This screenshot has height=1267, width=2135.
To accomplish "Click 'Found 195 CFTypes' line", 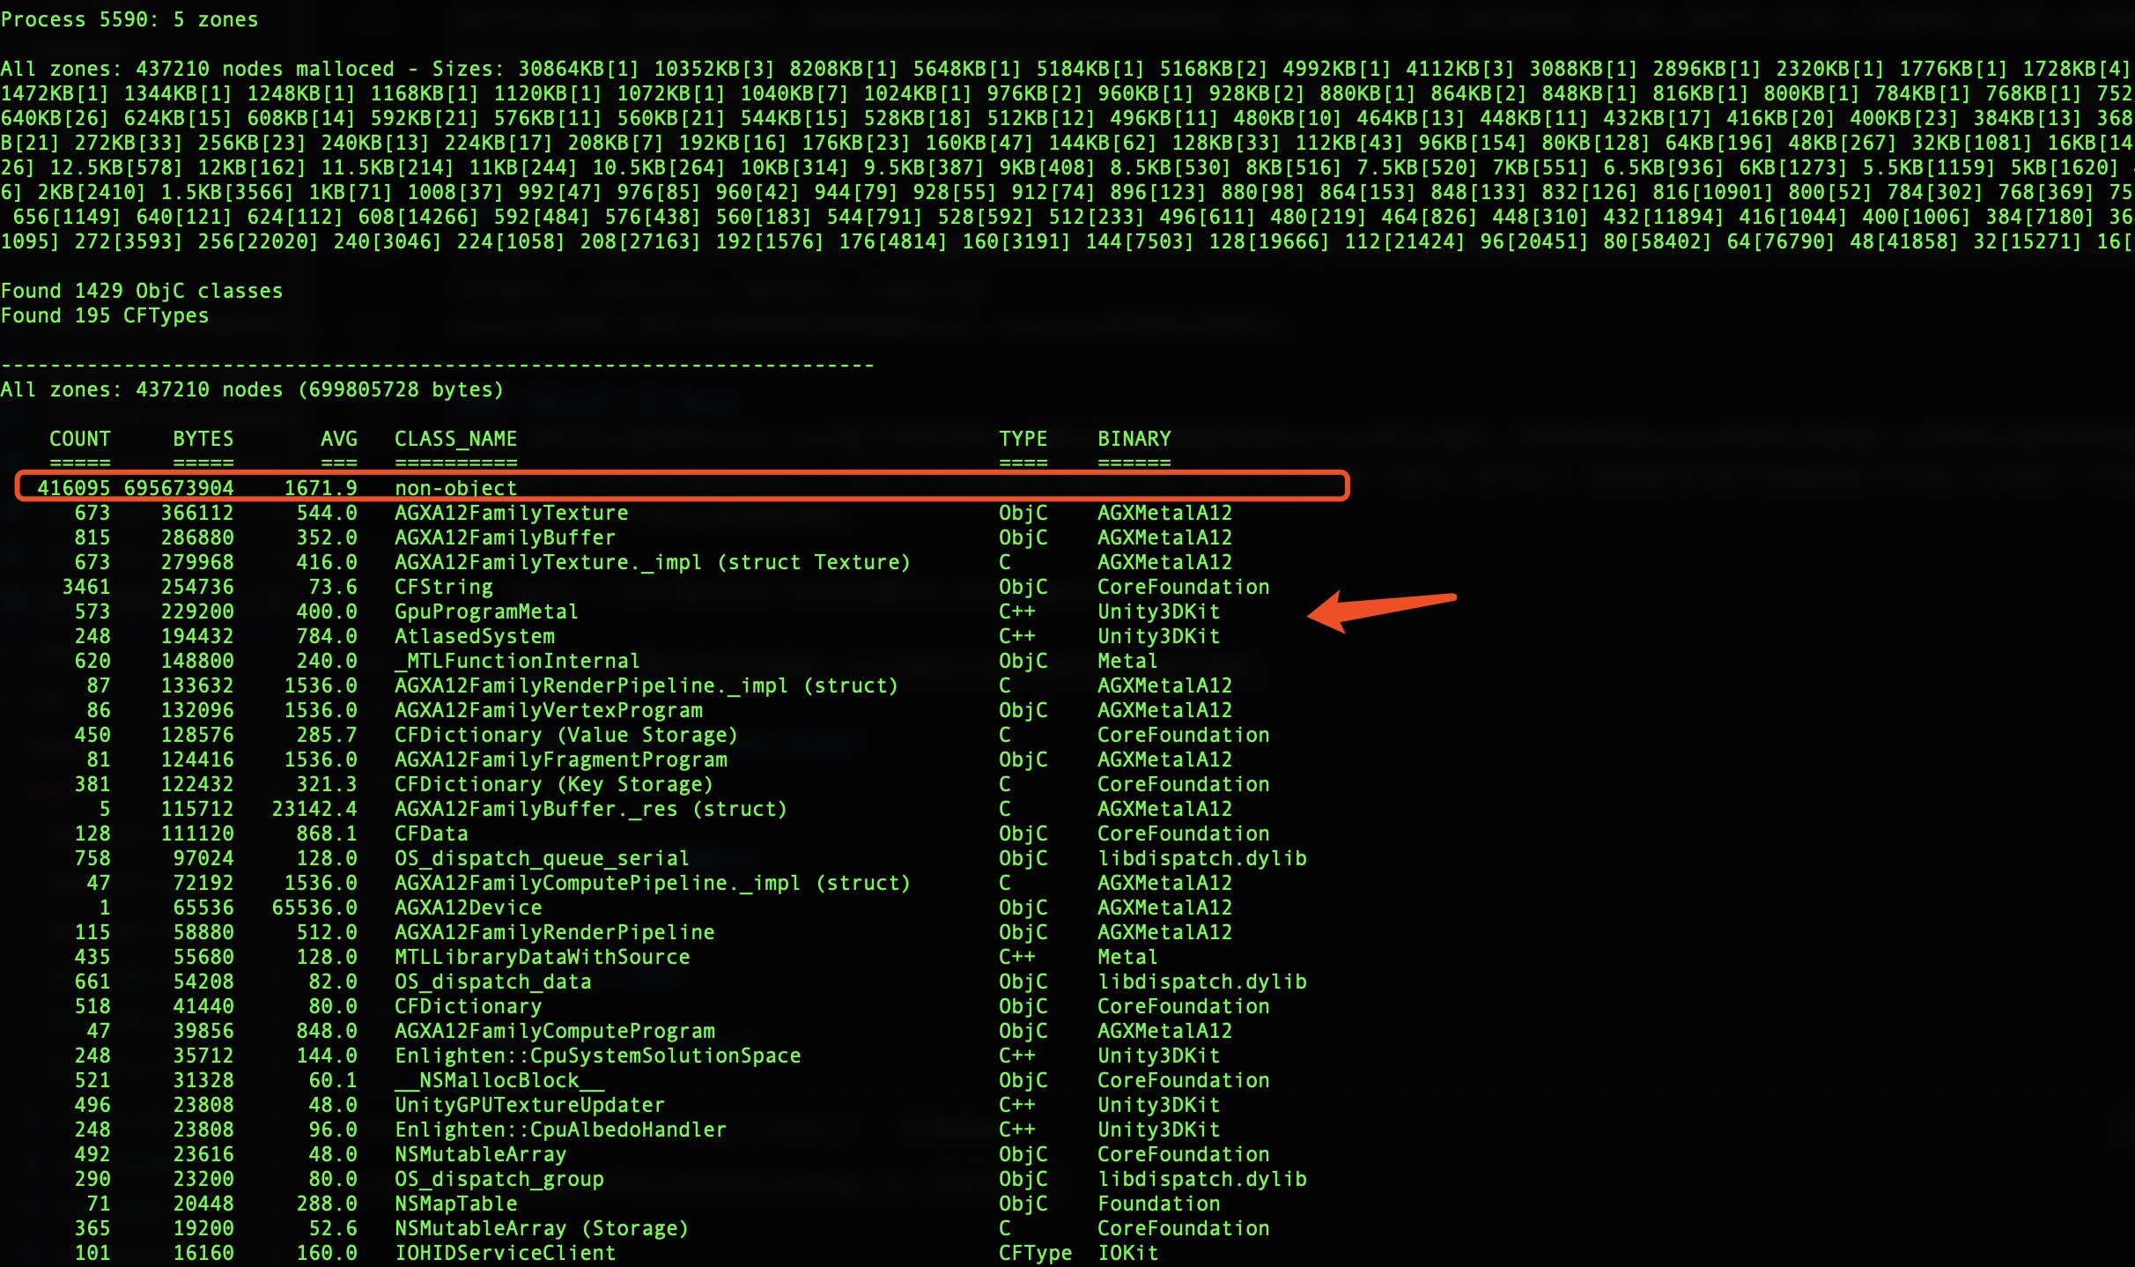I will (x=105, y=315).
